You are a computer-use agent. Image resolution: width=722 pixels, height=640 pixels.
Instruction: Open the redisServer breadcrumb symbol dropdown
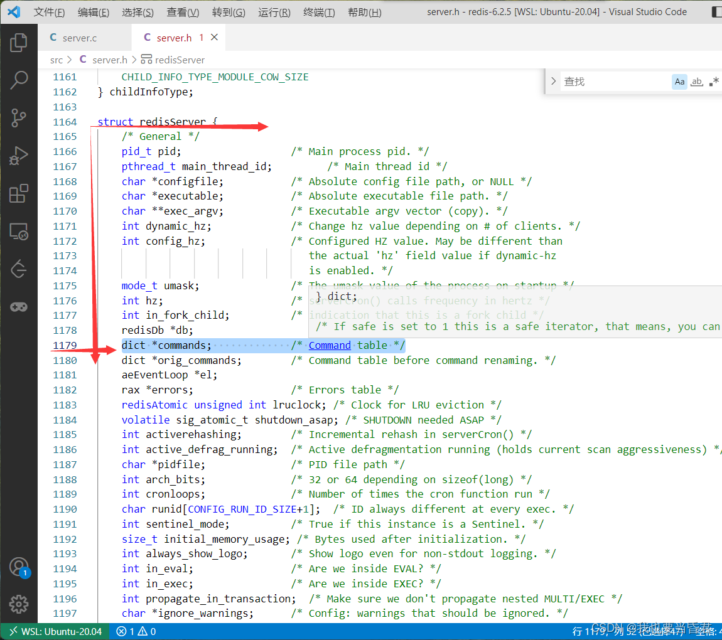180,60
